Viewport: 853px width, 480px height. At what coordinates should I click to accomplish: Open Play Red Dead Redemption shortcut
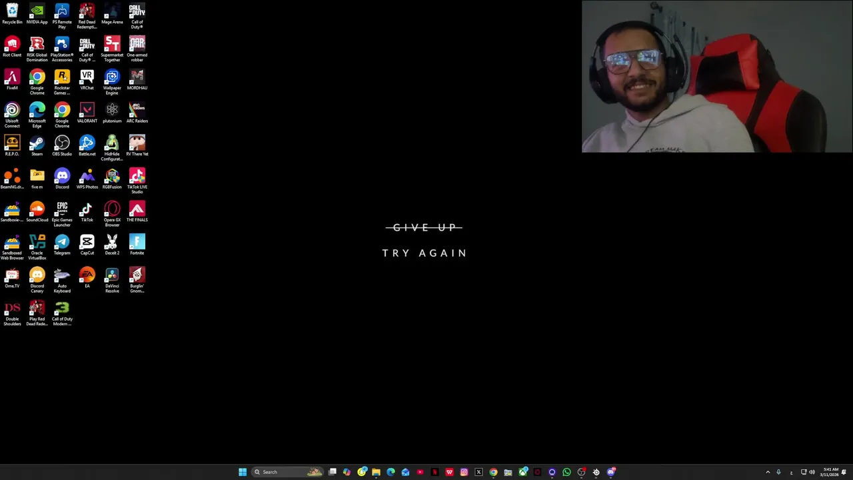click(x=37, y=313)
